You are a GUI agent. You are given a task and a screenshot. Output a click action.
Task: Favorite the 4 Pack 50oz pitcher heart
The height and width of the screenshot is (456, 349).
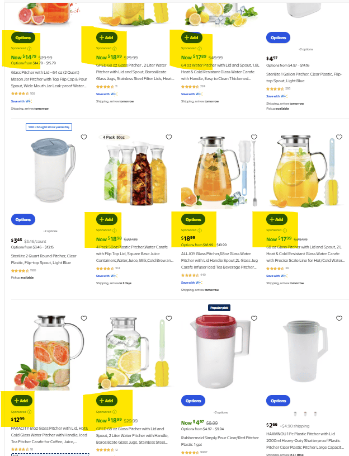(x=169, y=137)
